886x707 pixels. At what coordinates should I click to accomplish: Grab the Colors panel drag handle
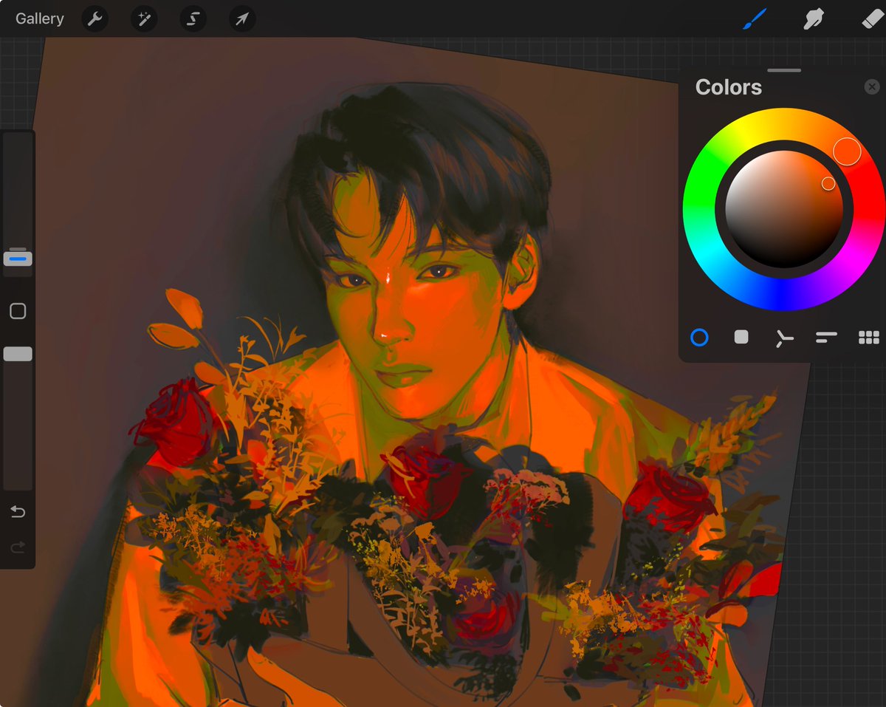[784, 70]
